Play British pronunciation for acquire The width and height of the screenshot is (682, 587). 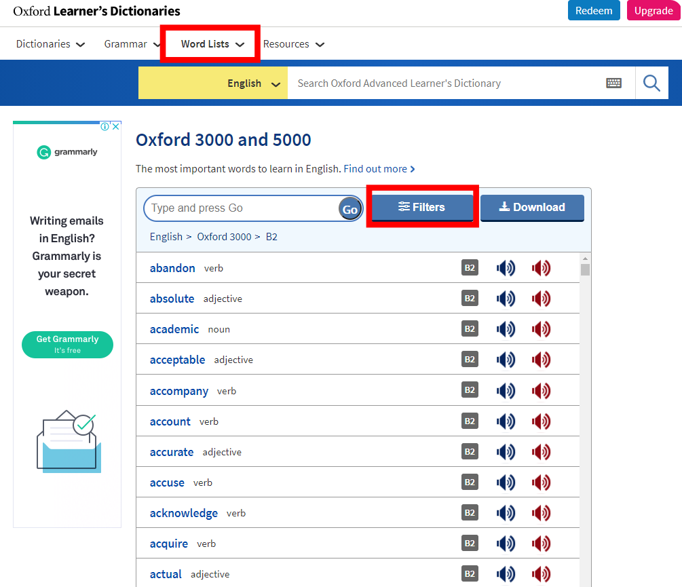click(506, 544)
